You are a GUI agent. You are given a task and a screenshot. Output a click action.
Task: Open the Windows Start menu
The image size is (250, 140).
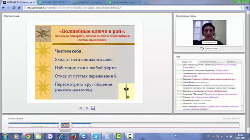[5, 136]
